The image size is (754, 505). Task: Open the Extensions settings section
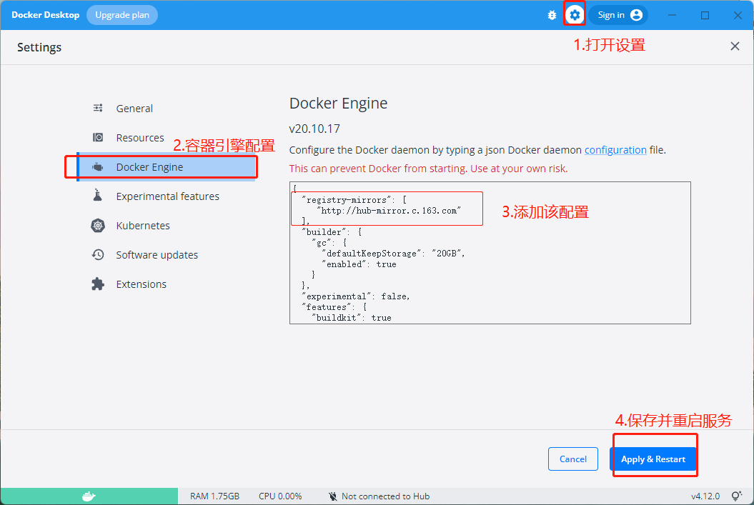(x=166, y=284)
